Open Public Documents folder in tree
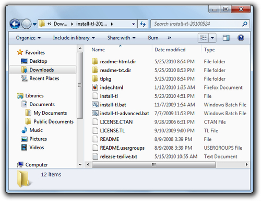The image size is (261, 201). 53,121
